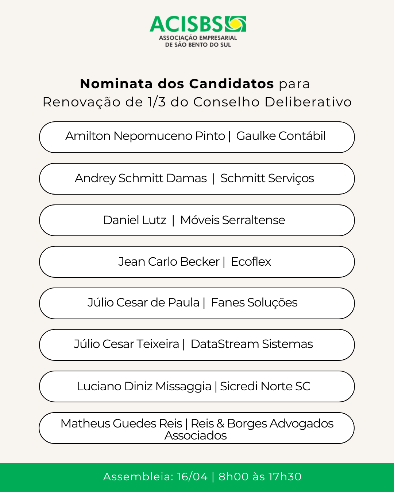Choose the Daniel Lutz candidate entry
Image resolution: width=394 pixels, height=492 pixels.
click(135, 220)
